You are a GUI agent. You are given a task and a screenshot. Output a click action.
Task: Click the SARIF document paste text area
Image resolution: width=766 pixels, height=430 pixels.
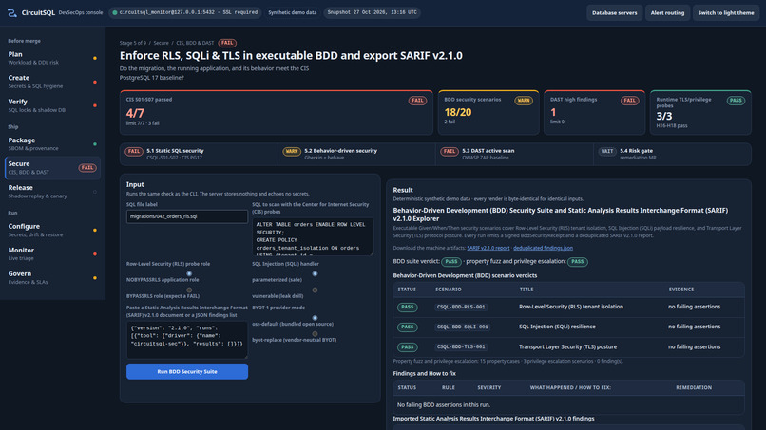point(187,340)
